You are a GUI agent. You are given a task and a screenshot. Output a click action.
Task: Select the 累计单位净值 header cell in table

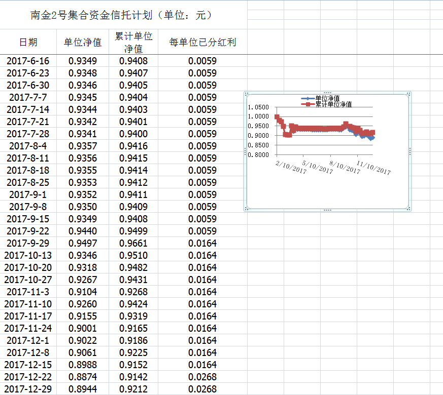(133, 42)
